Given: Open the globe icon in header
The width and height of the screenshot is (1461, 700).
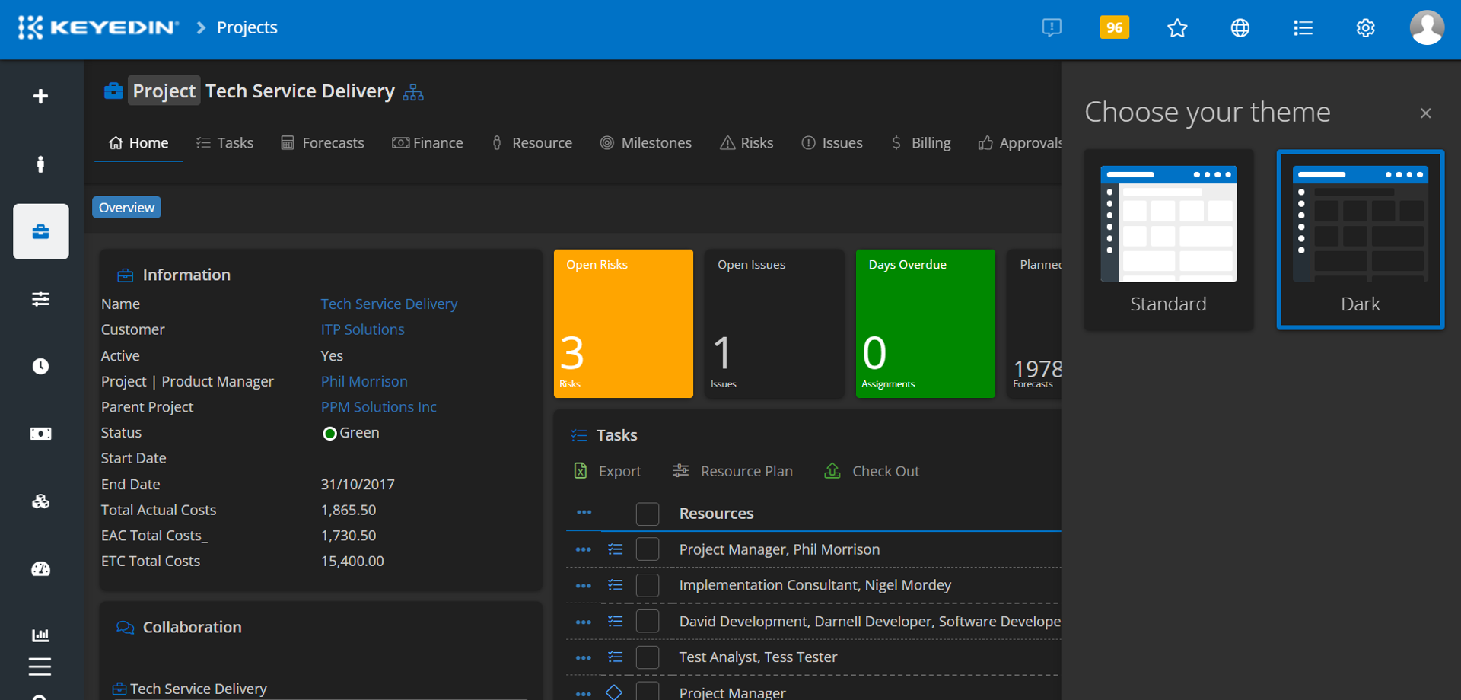Looking at the screenshot, I should click(x=1240, y=28).
